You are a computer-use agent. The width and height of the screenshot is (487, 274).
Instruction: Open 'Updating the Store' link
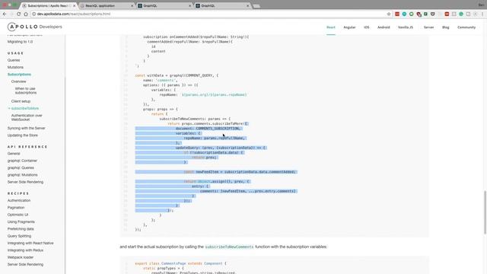23,135
